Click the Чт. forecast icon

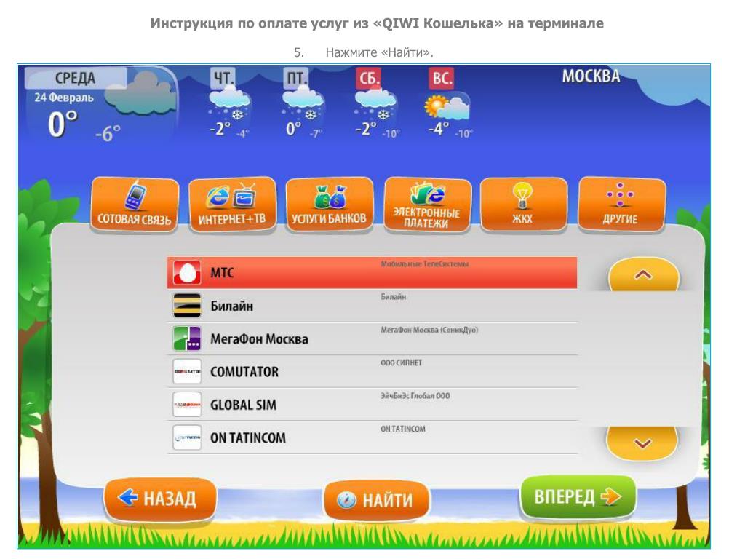(229, 103)
